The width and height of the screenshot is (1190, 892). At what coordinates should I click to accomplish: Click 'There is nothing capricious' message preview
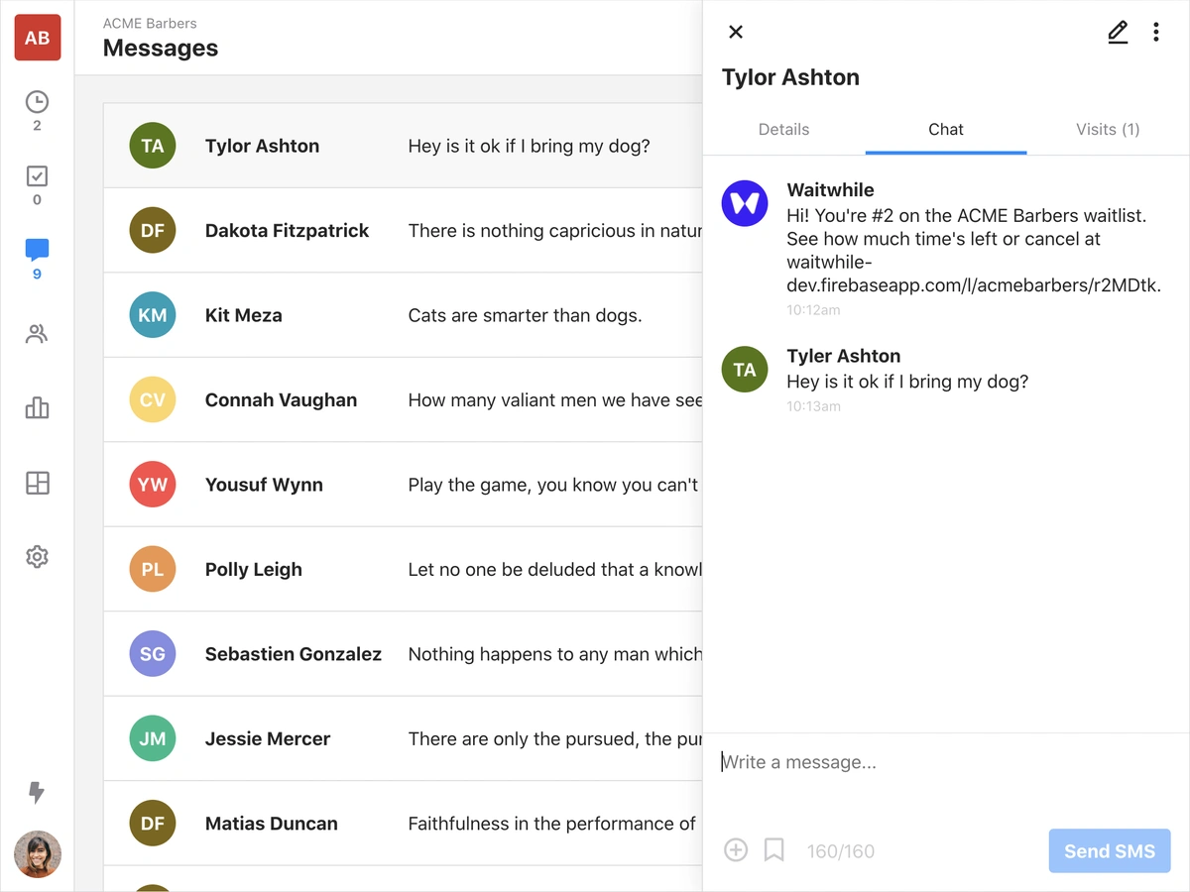point(555,231)
